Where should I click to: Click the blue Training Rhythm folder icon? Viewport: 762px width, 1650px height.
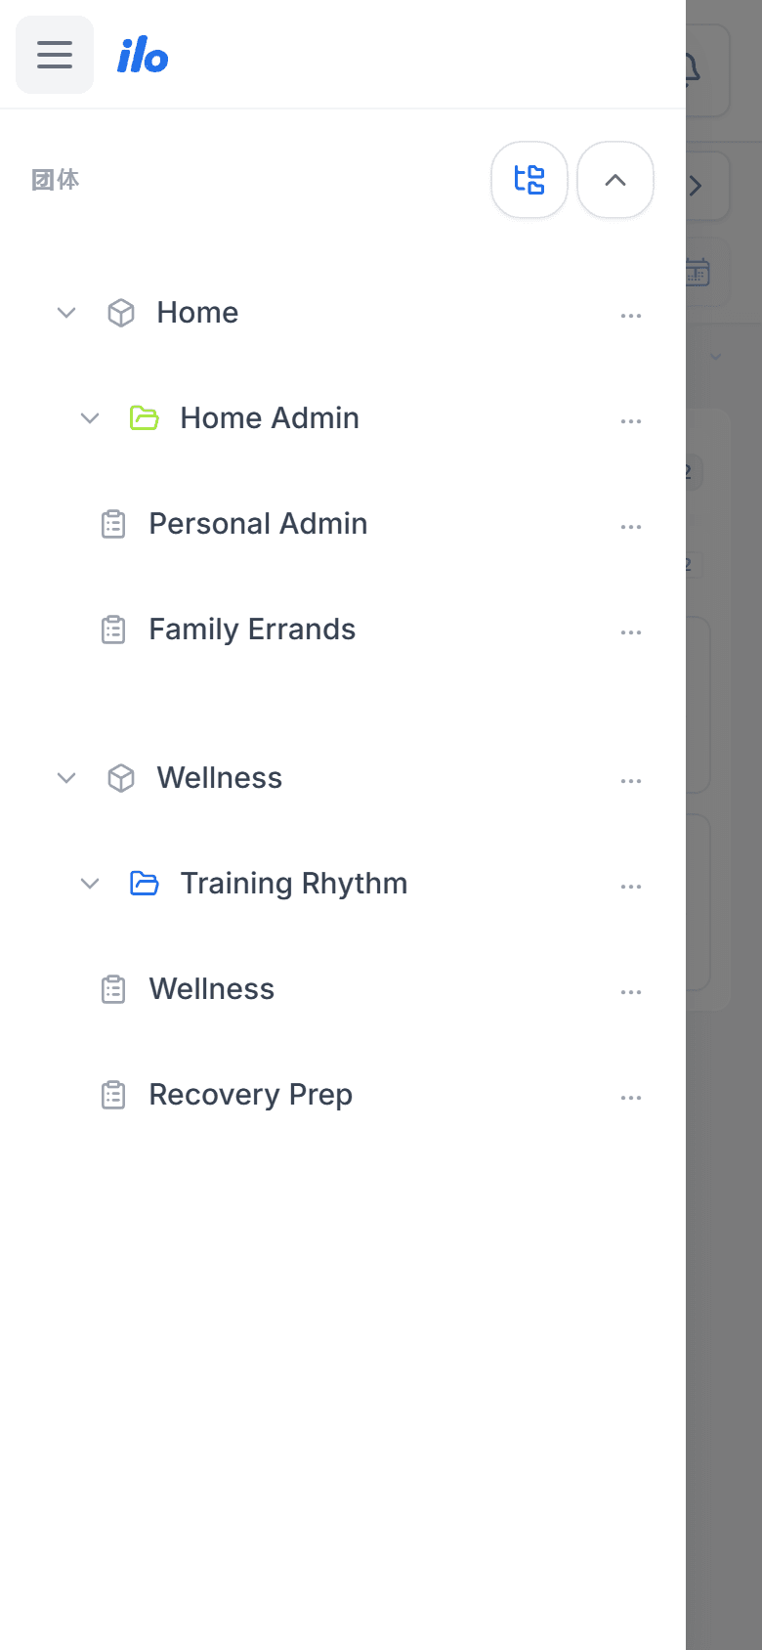coord(145,884)
